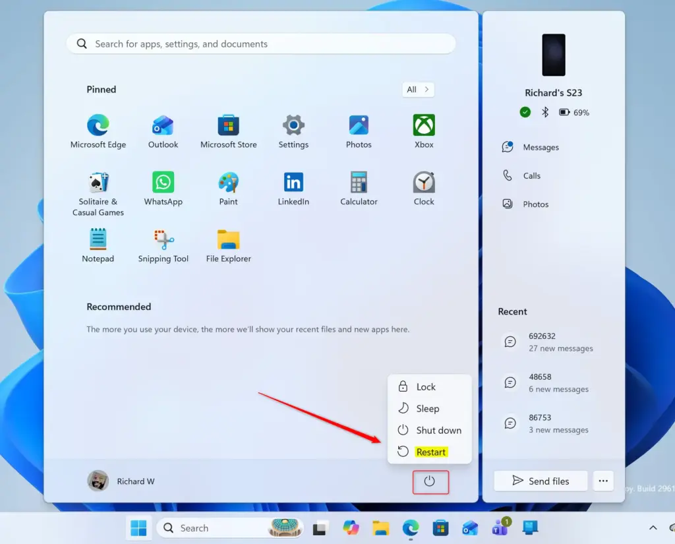The image size is (675, 544).
Task: Select Lock from the power menu
Action: (x=430, y=387)
